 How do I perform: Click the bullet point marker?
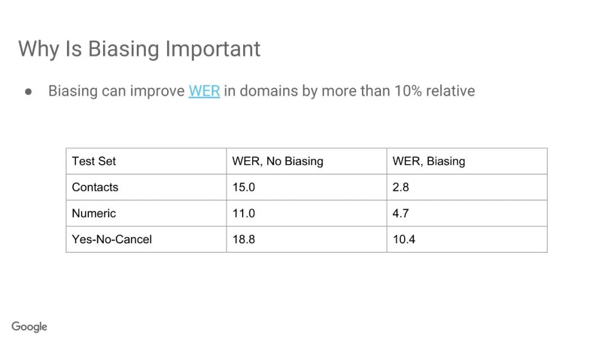[x=28, y=92]
